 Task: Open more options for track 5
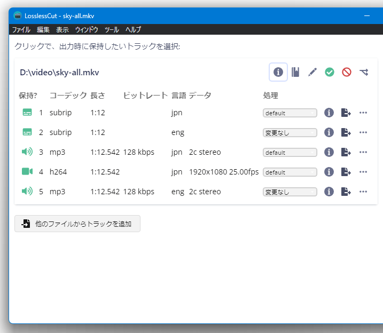point(363,192)
